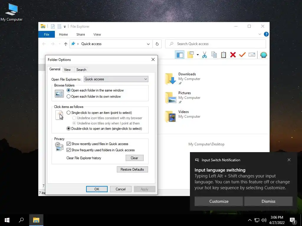The image size is (302, 226).
Task: Click the My Computer\Desktop path text
Action: coord(206,144)
